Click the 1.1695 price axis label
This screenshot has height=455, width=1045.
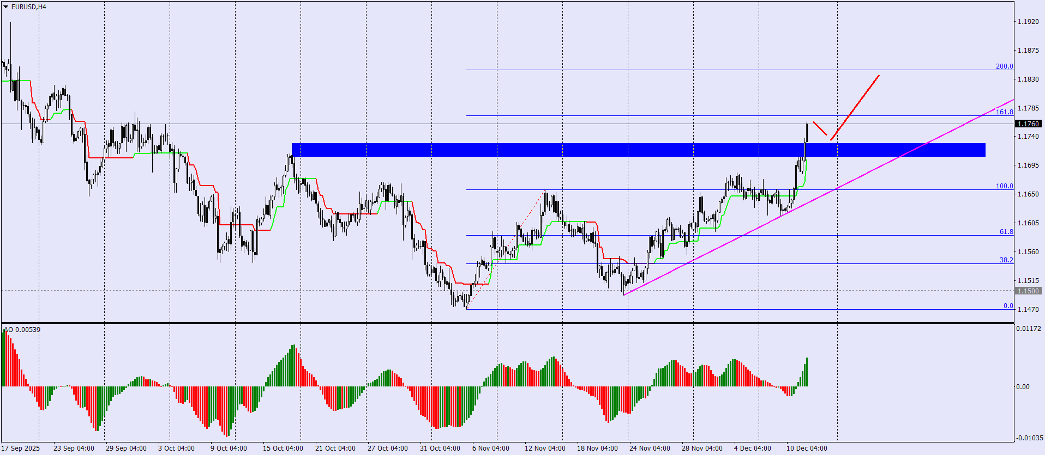tap(1028, 165)
